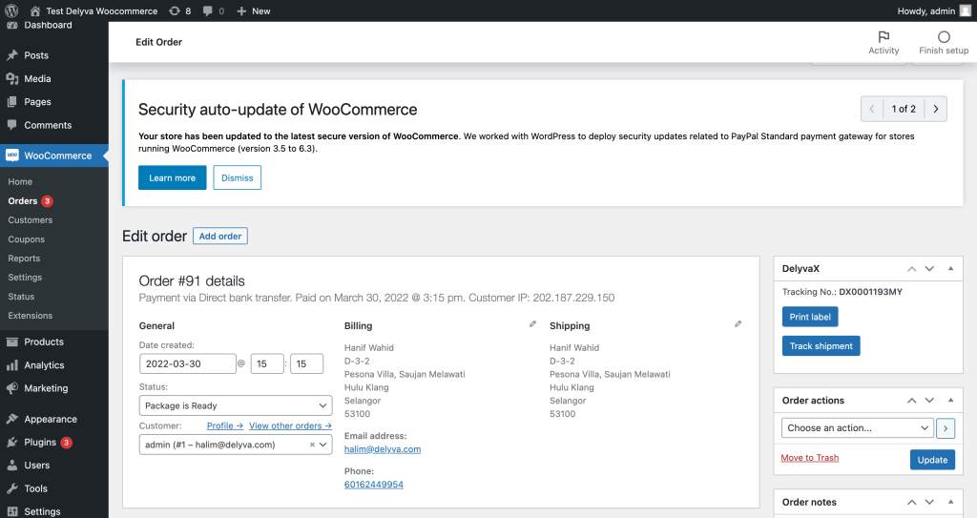Collapse the DelyvaX panel with triangle toggle
The height and width of the screenshot is (518, 977).
[950, 269]
